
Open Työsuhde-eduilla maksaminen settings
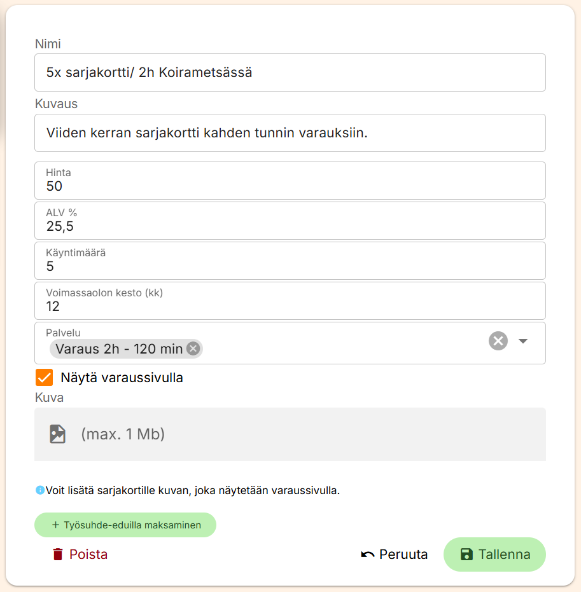125,525
